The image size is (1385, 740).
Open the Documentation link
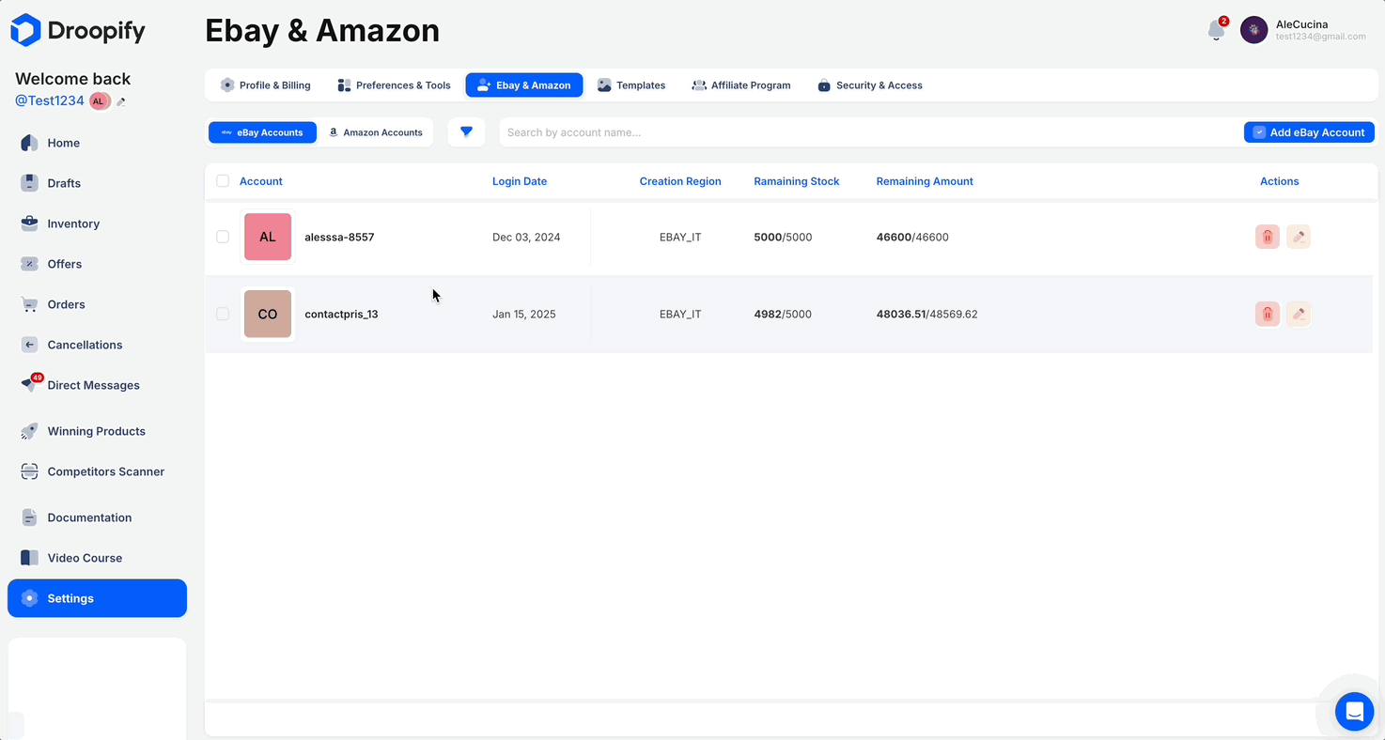(97, 517)
